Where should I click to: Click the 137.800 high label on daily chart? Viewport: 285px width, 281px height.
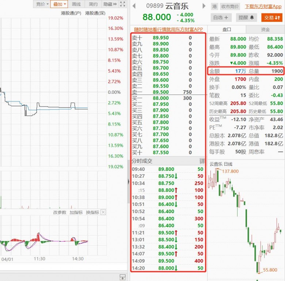pos(230,172)
